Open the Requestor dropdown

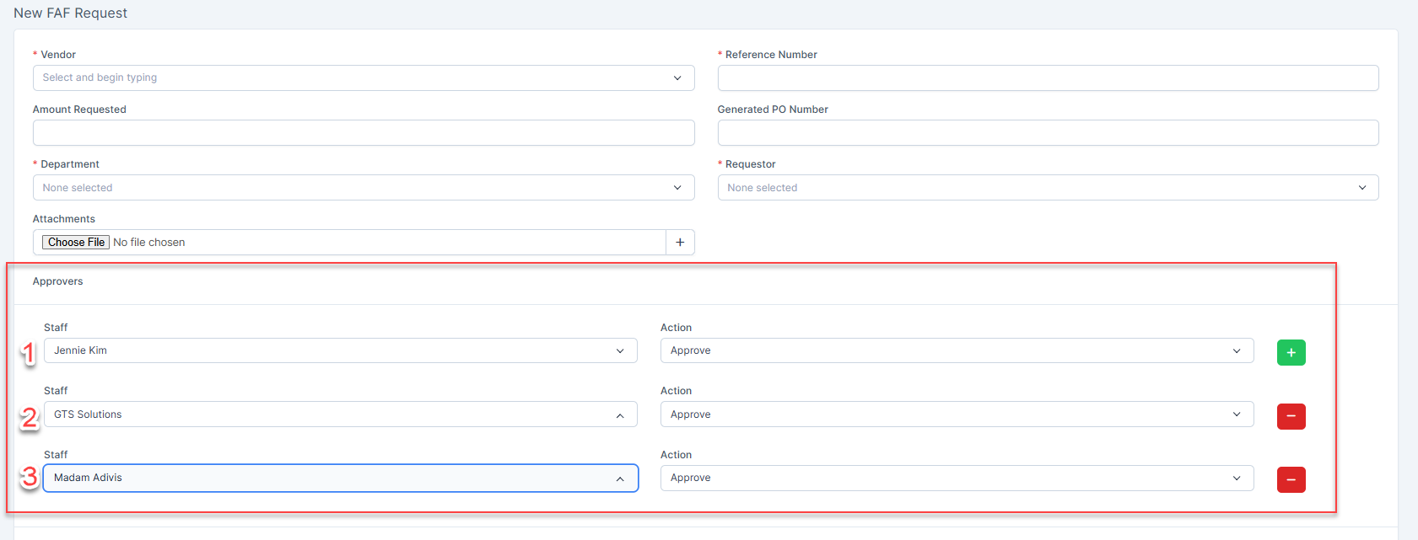point(1038,188)
